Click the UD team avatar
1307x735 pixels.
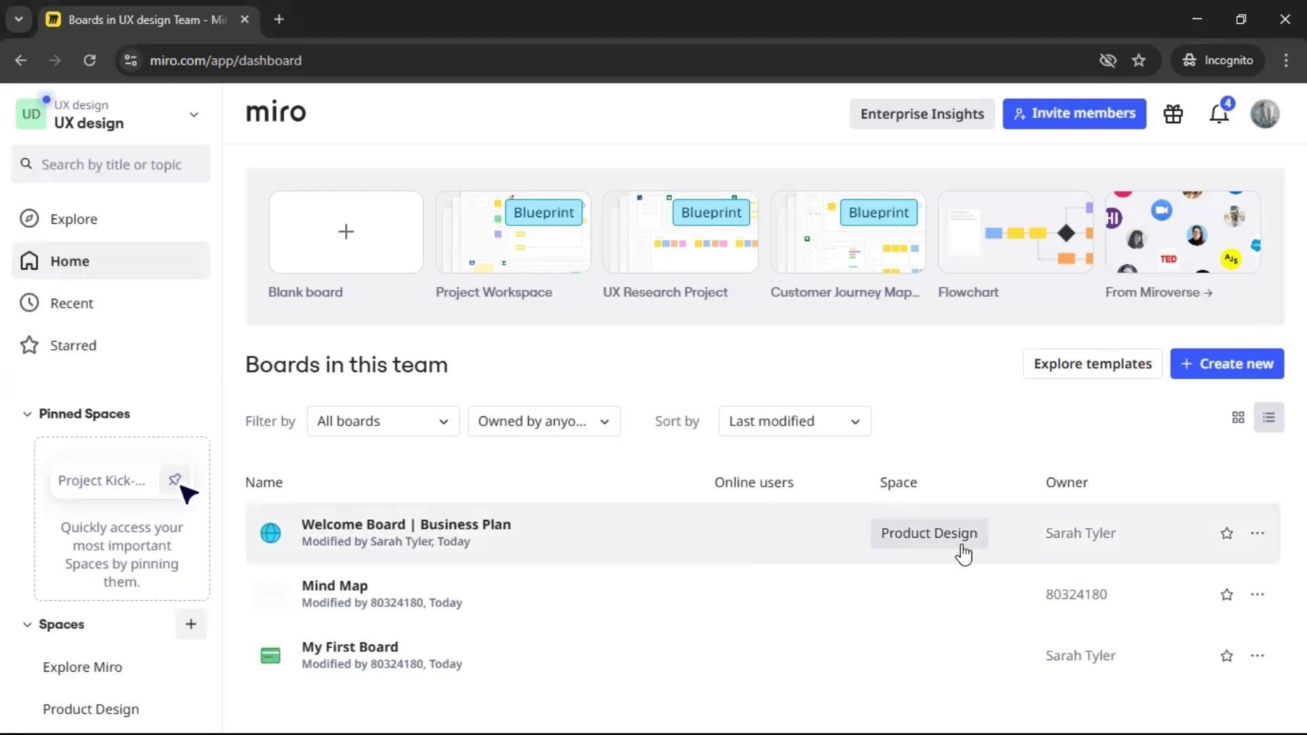coord(31,114)
